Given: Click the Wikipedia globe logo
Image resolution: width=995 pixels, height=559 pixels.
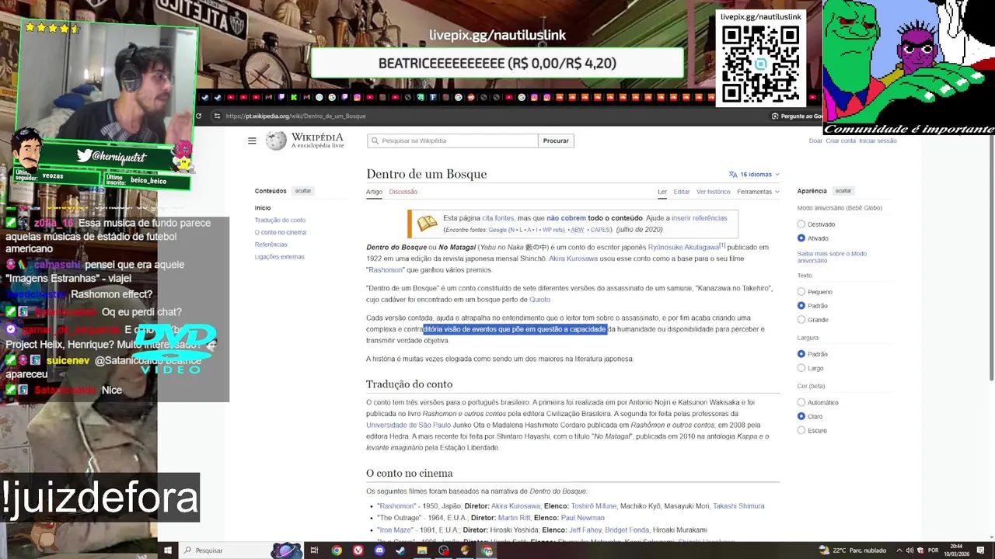Looking at the screenshot, I should pyautogui.click(x=276, y=141).
